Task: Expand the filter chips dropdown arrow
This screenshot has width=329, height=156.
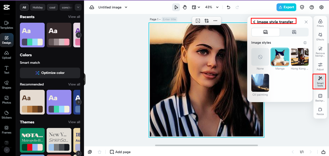Action: (78, 7)
